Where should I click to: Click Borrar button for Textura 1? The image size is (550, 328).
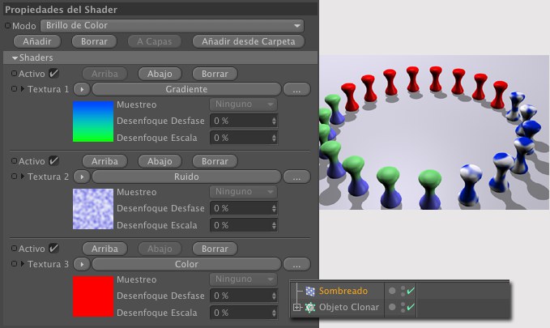pyautogui.click(x=215, y=74)
